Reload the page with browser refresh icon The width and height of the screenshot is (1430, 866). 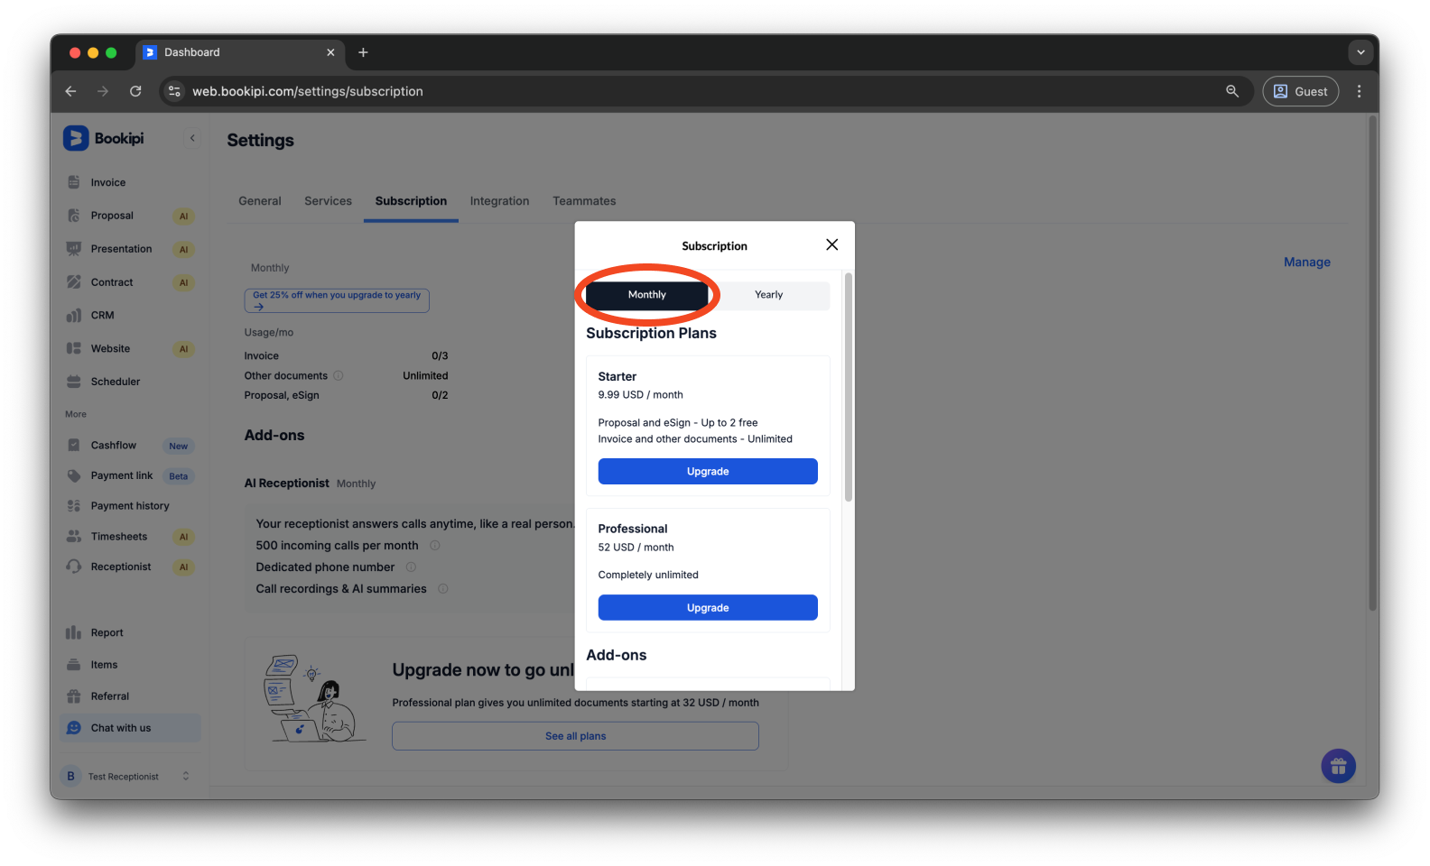click(135, 91)
